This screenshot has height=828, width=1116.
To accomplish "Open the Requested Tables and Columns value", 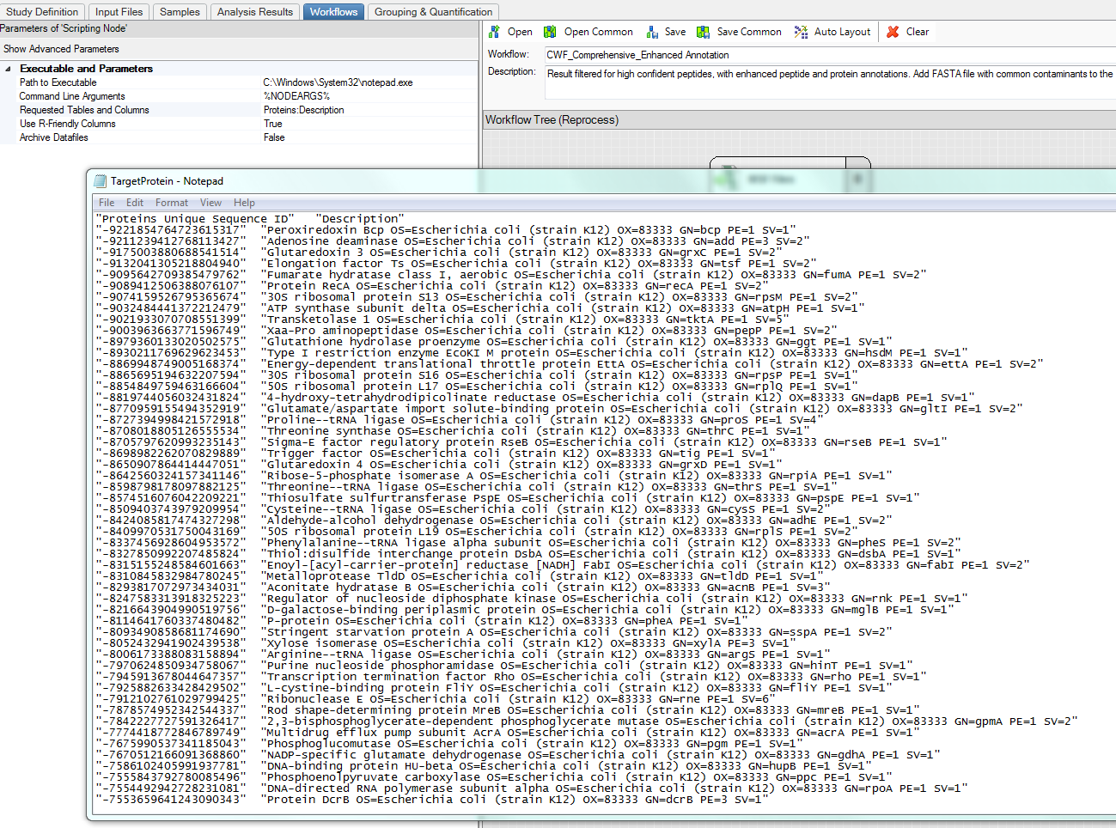I will tap(303, 110).
